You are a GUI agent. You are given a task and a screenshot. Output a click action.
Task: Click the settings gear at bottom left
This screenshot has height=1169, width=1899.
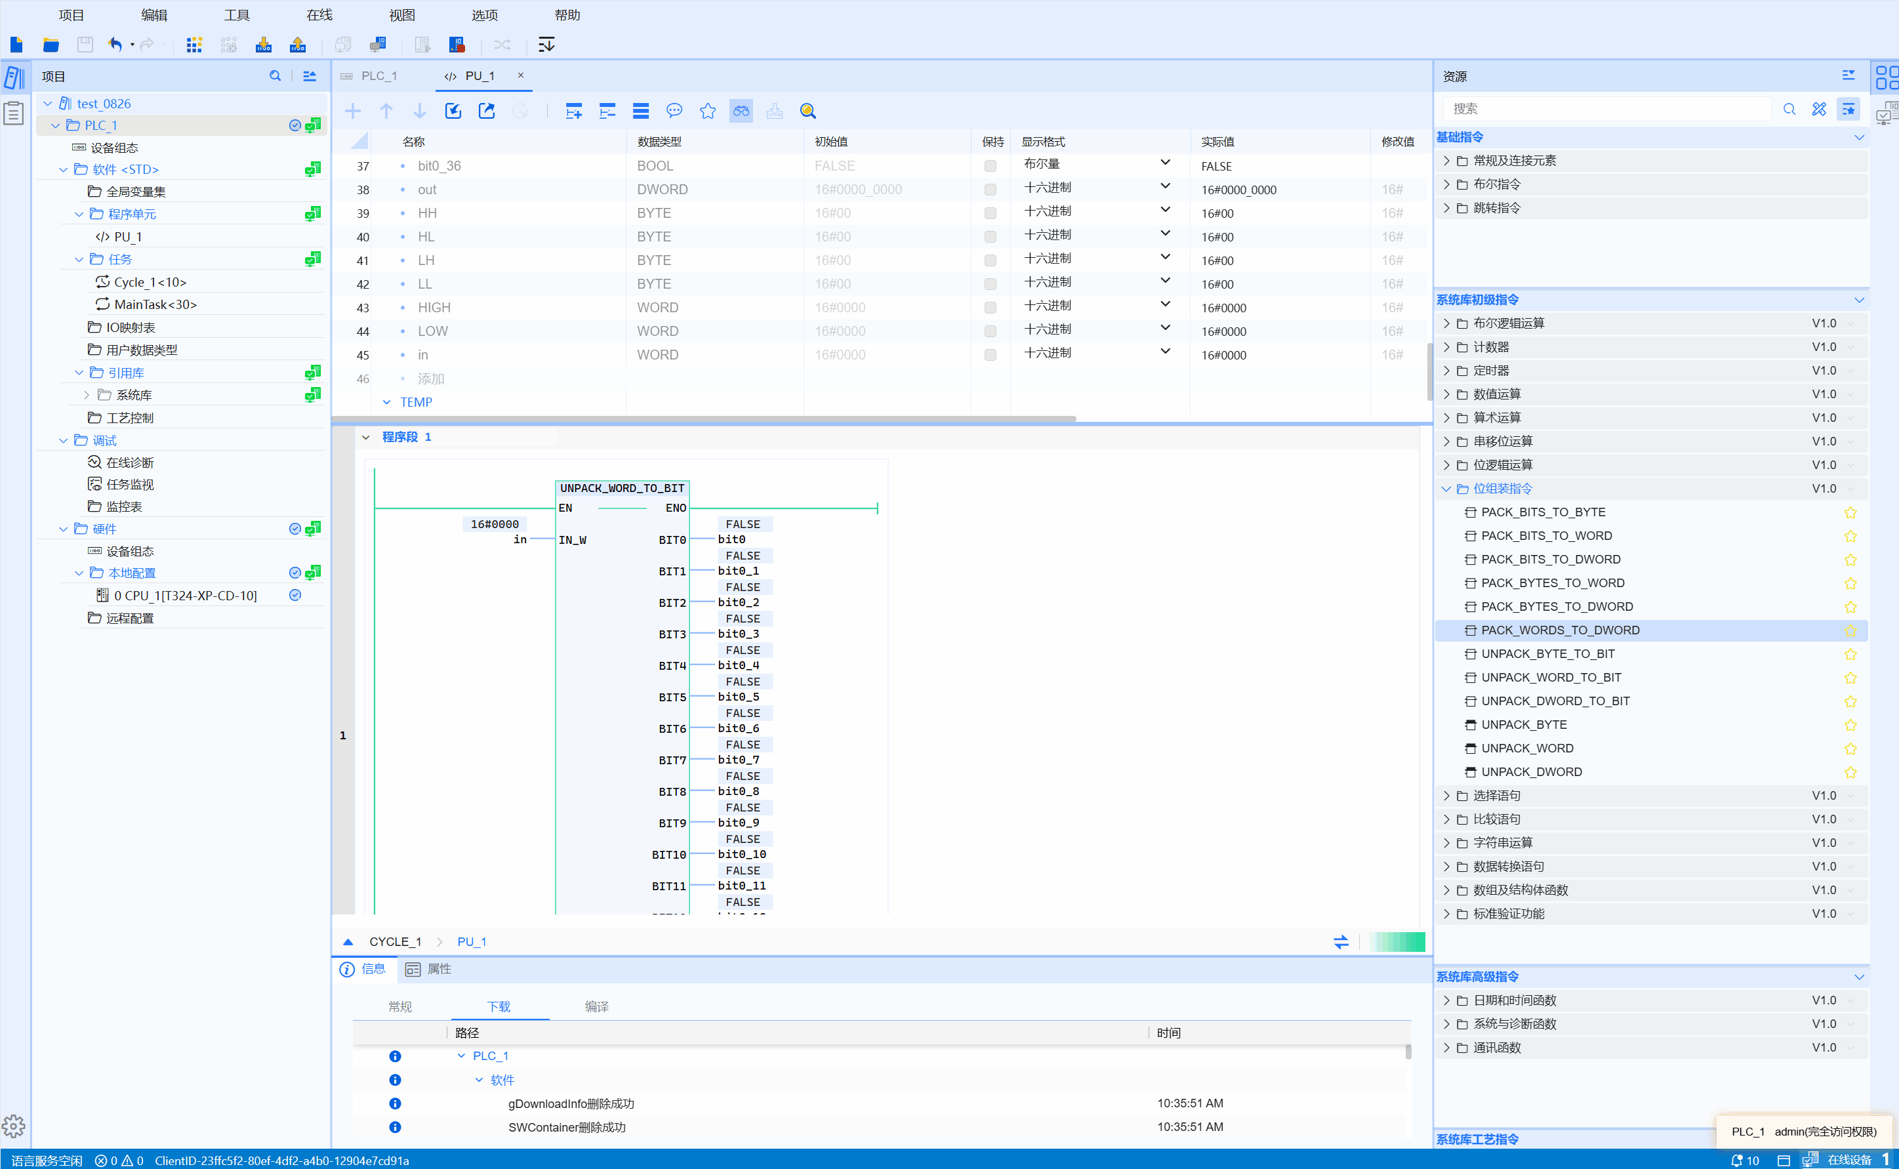(13, 1126)
